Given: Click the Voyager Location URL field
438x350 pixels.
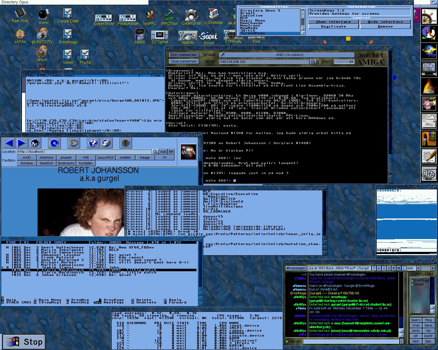Looking at the screenshot, I should (x=84, y=152).
